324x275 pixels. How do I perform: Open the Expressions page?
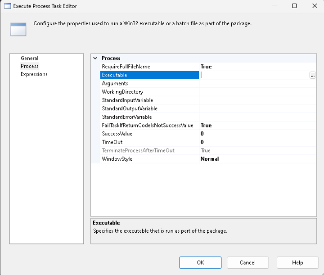[34, 74]
